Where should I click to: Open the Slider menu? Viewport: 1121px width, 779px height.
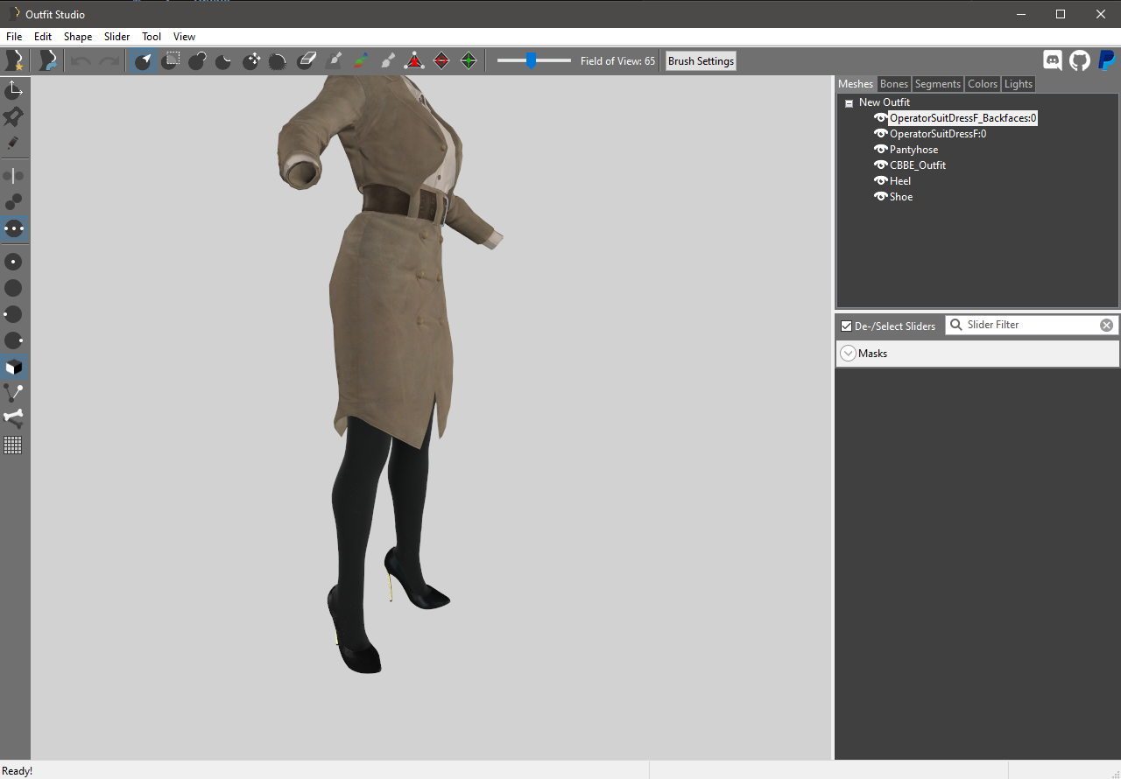116,37
